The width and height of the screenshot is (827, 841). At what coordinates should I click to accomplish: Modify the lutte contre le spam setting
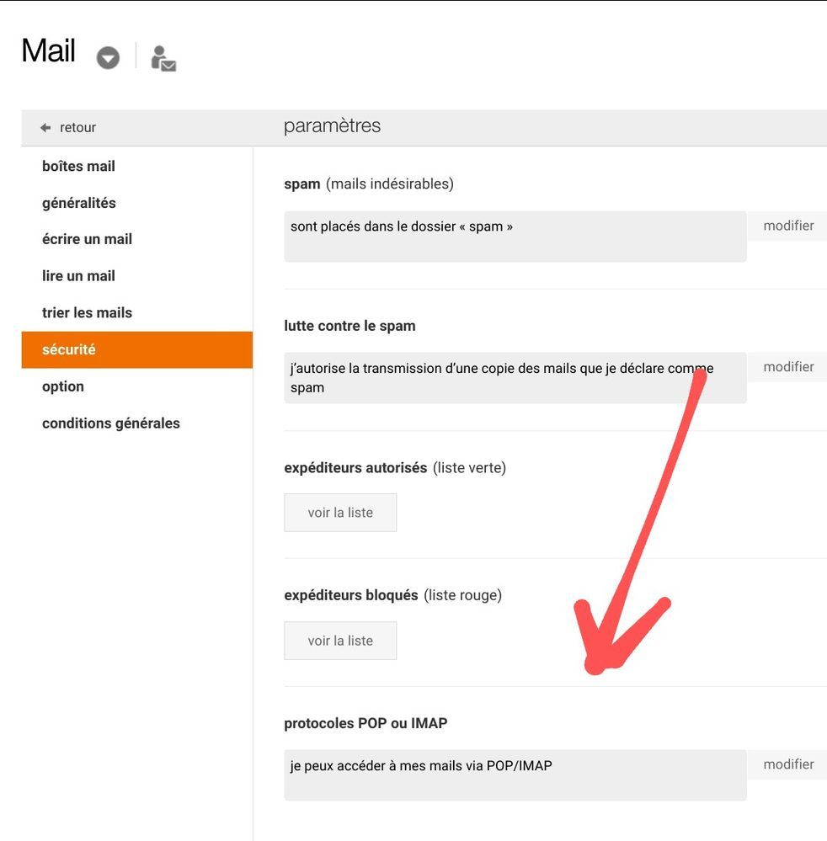tap(788, 365)
